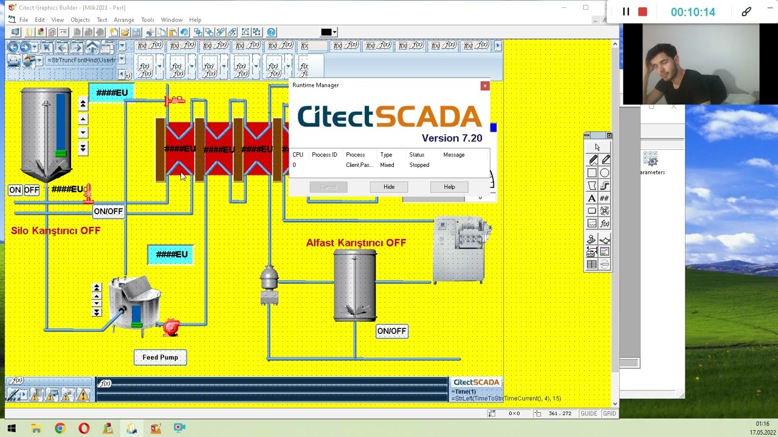
Task: Open the color dropdown next to black swatch
Action: (334, 32)
